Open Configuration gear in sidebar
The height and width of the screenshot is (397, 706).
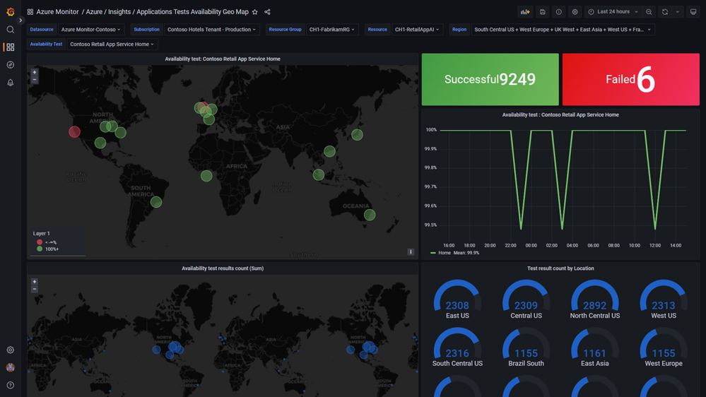[11, 350]
